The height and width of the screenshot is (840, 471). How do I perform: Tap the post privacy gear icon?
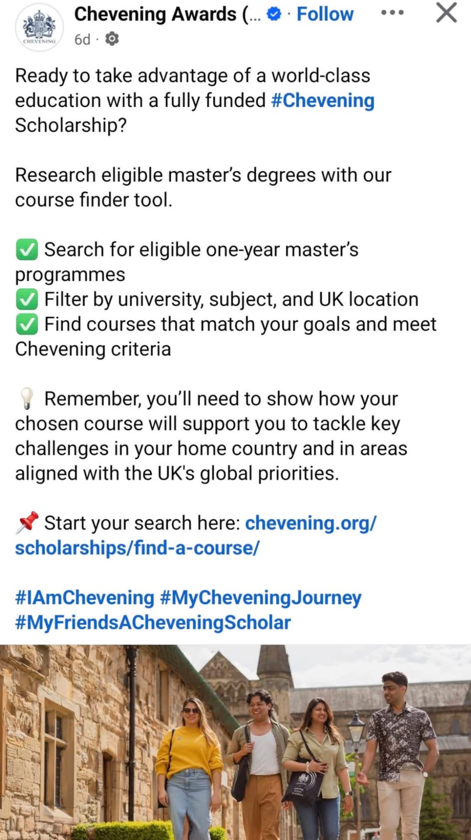coord(112,39)
